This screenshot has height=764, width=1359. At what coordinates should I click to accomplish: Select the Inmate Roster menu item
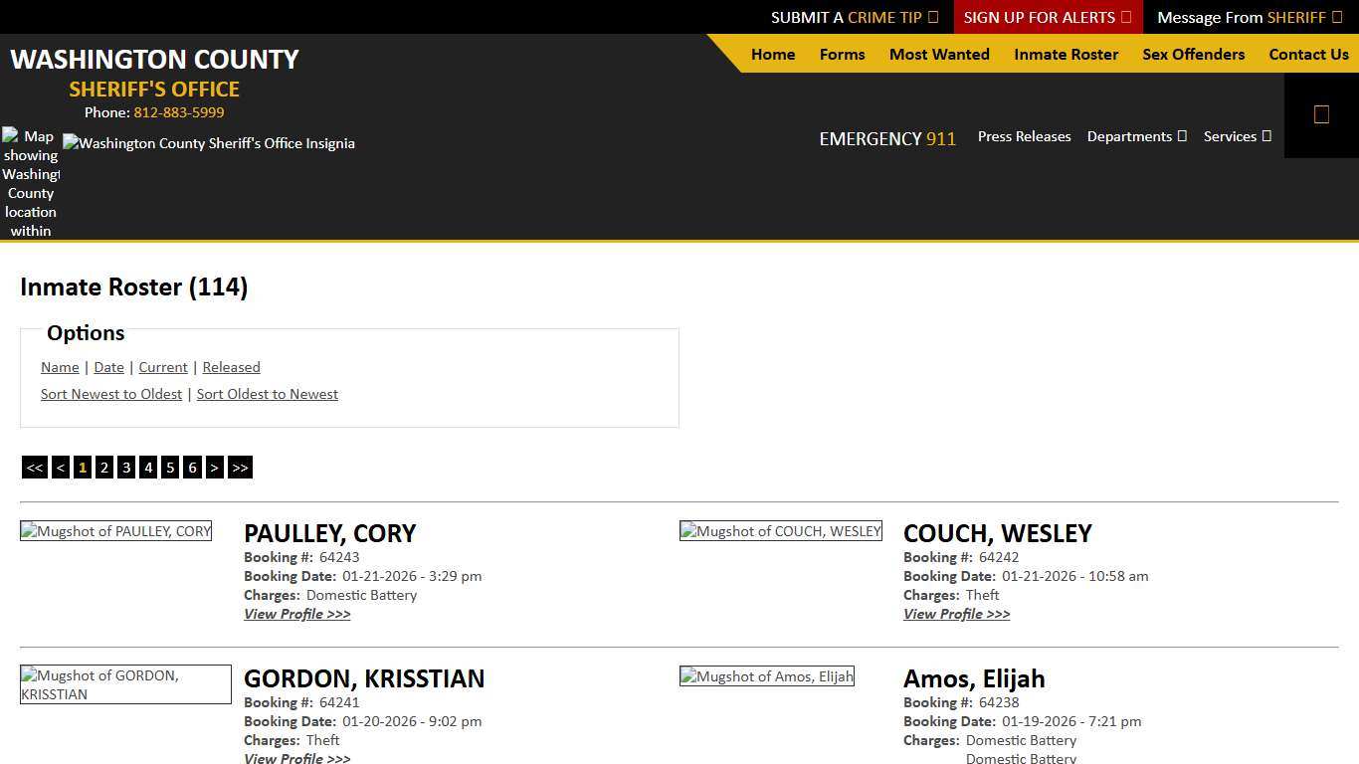click(x=1066, y=54)
